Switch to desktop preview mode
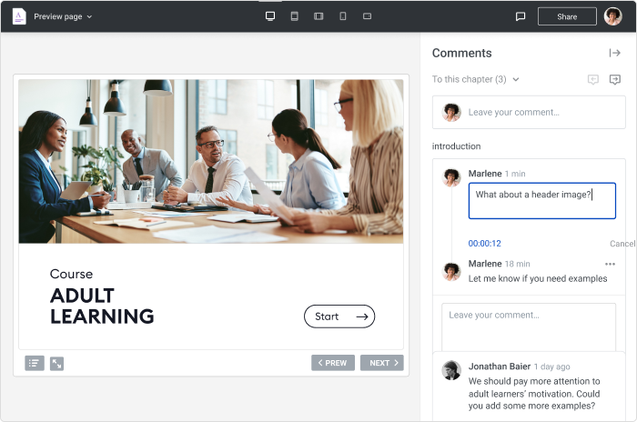 270,16
